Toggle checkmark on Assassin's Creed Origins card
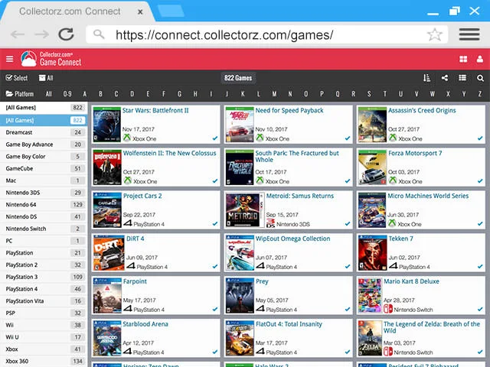The height and width of the screenshot is (367, 490). [x=480, y=138]
